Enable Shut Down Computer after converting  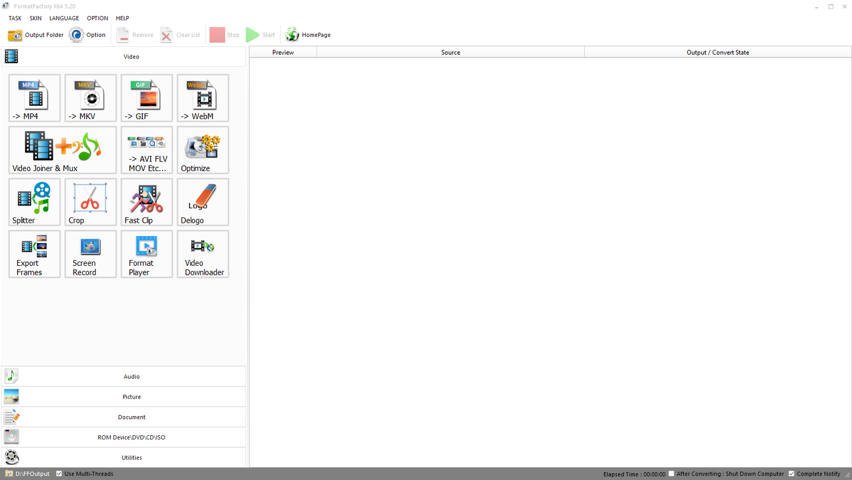point(671,474)
